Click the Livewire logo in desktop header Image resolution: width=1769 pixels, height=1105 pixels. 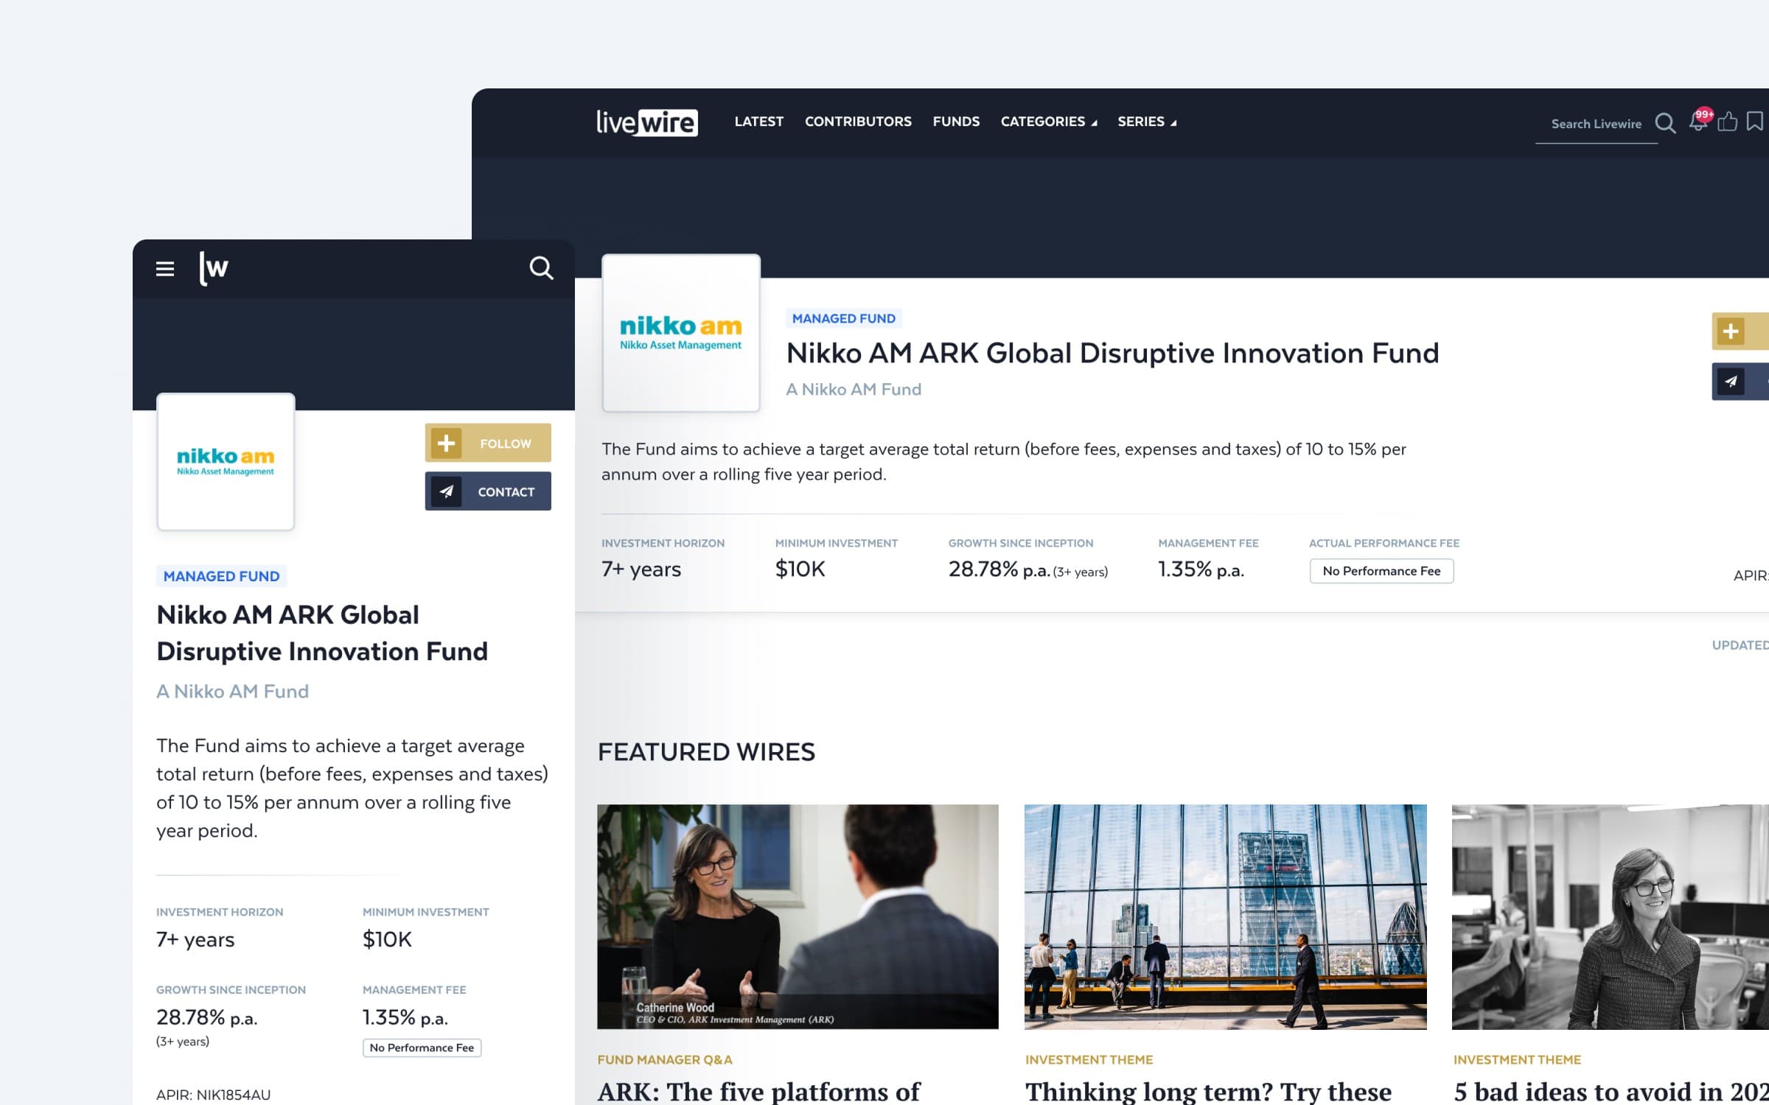point(647,122)
